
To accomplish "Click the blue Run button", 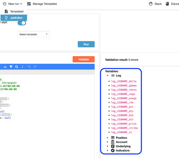I will coord(86,44).
